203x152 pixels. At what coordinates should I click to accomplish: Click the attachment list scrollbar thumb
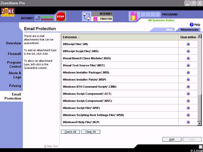[x=199, y=108]
